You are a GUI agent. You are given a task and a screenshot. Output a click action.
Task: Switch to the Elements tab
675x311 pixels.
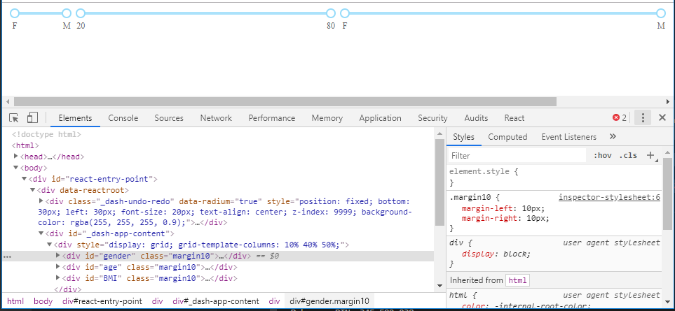(75, 118)
